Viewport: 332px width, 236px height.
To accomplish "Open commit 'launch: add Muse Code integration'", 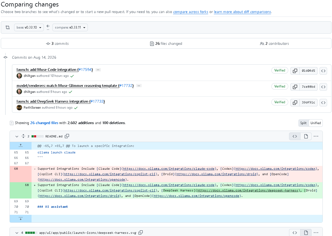I will tap(46, 70).
